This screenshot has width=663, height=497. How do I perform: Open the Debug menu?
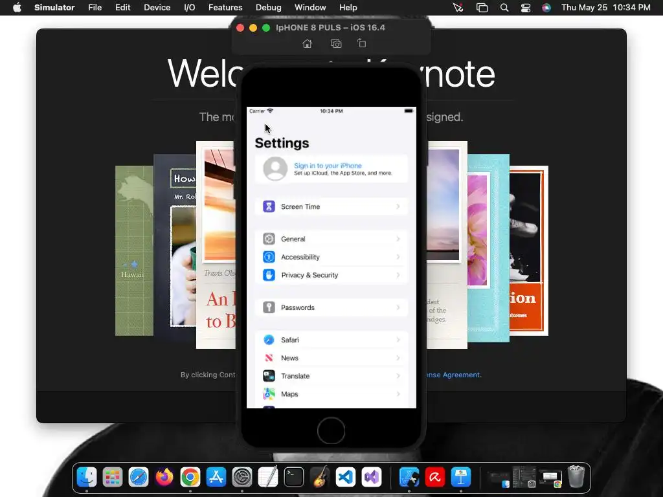pyautogui.click(x=269, y=8)
